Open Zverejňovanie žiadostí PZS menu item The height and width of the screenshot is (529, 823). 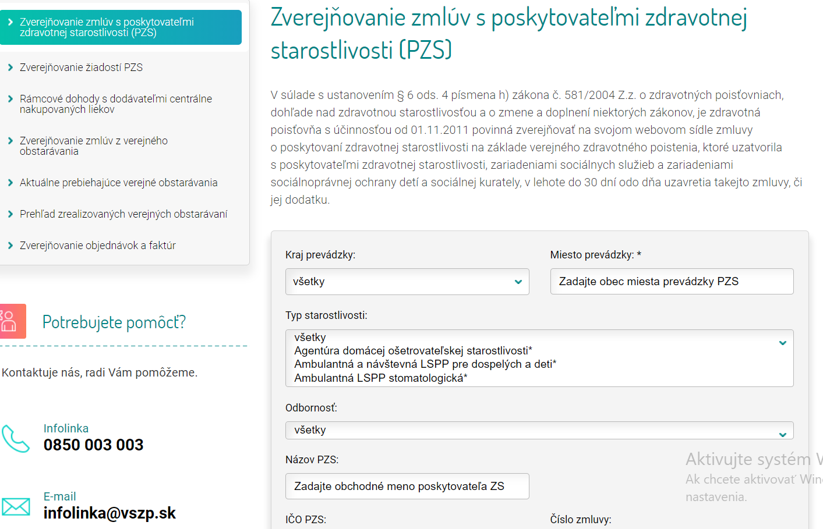coord(81,68)
